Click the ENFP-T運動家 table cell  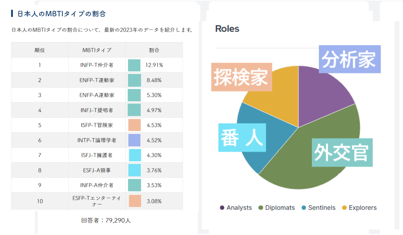97,80
